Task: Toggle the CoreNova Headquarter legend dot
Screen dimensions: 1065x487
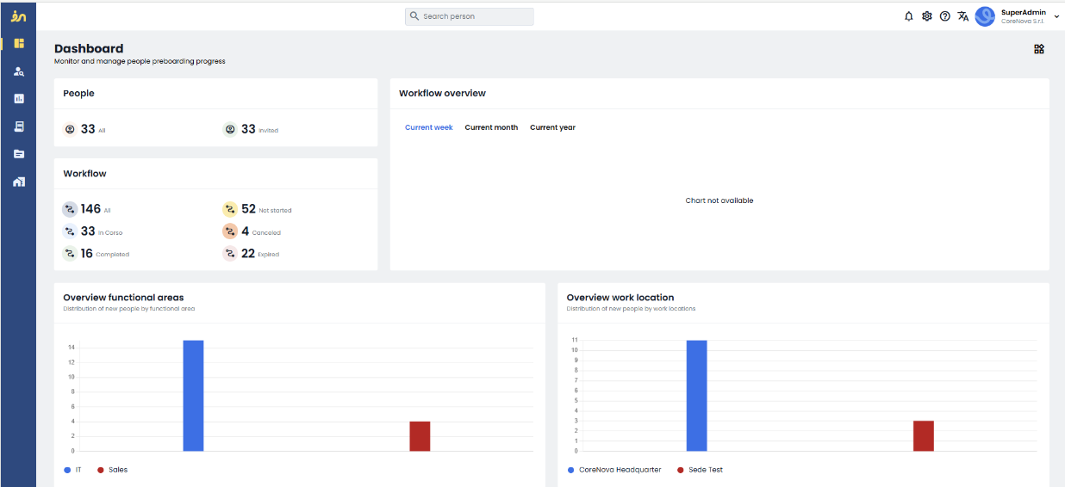Action: click(570, 470)
